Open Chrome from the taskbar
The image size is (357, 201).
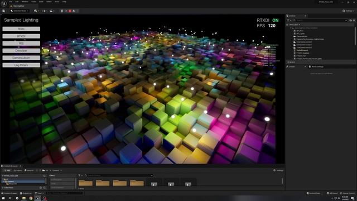click(31, 198)
